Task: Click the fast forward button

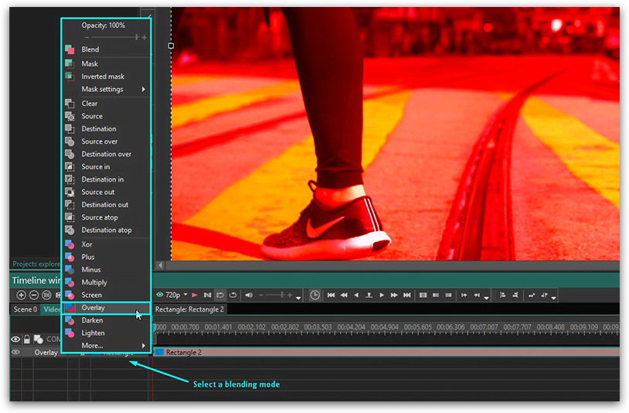Action: (x=394, y=295)
